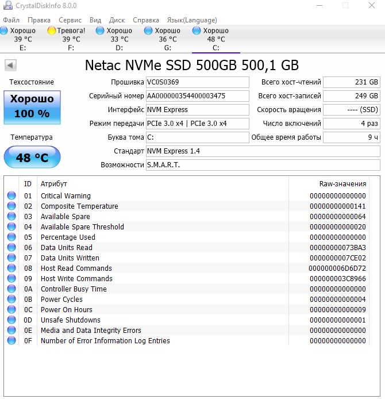Click status icon of Host Read Commands row
The image size is (385, 399).
coord(11,268)
